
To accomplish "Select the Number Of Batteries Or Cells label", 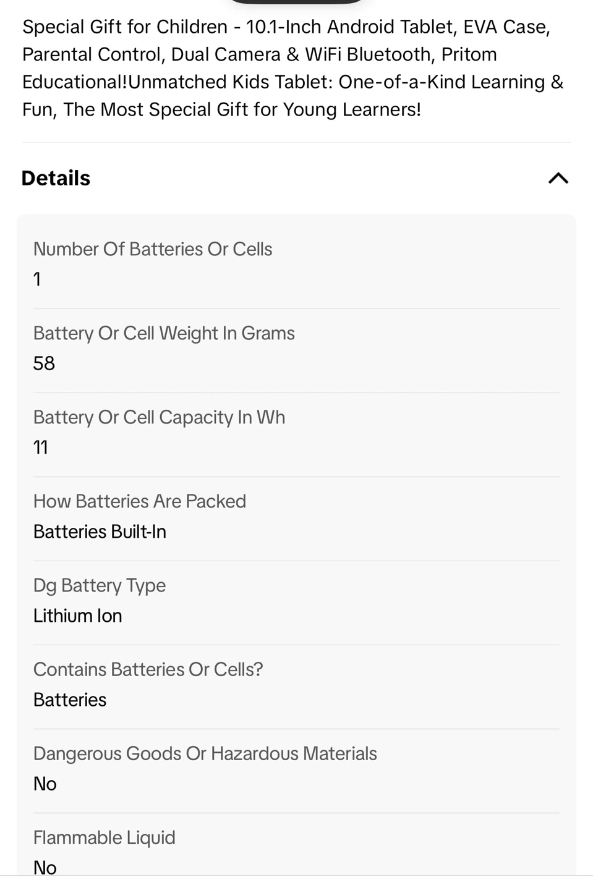I will point(153,249).
